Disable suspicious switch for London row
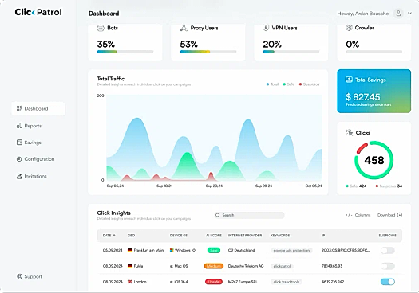The height and width of the screenshot is (293, 419). (387, 282)
